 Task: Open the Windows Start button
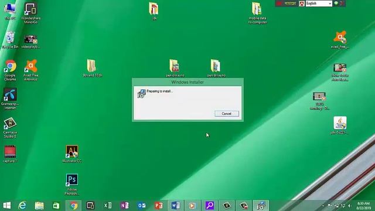pos(6,206)
